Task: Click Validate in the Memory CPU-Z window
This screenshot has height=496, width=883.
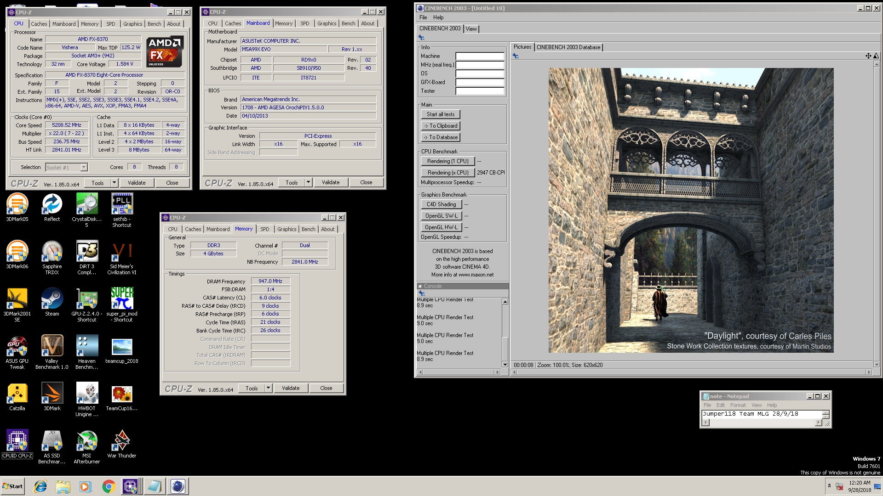Action: click(291, 388)
